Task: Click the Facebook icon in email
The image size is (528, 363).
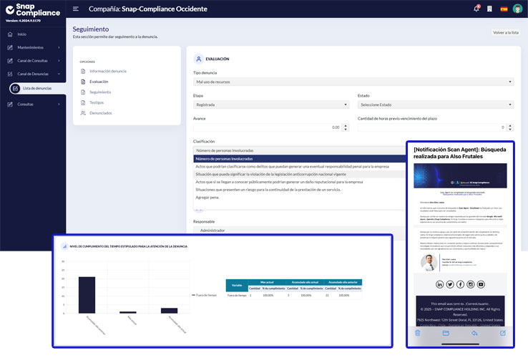Action: (x=460, y=284)
